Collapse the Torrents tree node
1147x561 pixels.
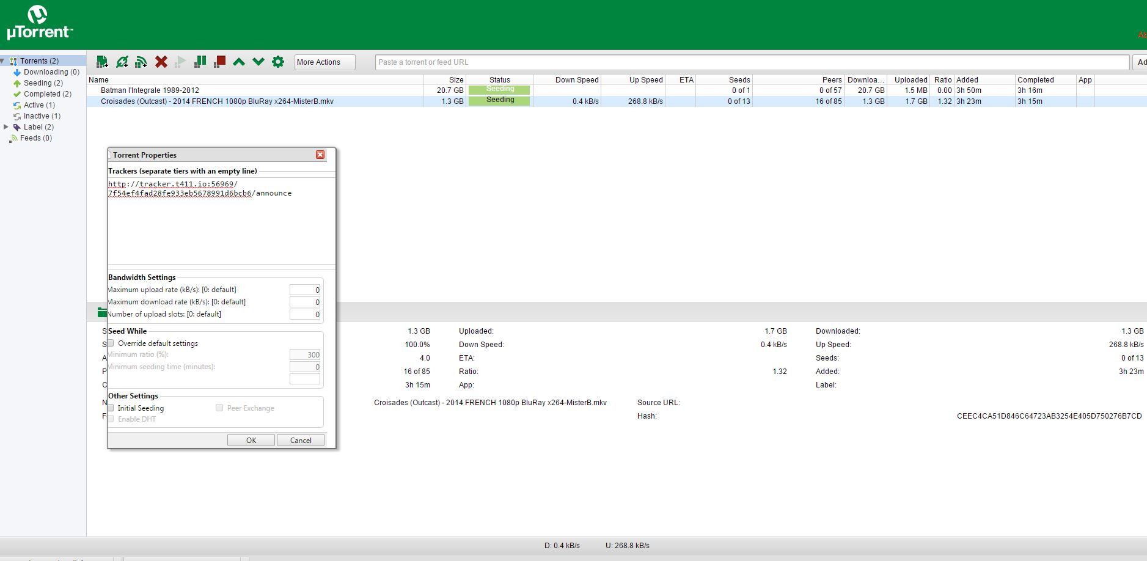point(3,61)
